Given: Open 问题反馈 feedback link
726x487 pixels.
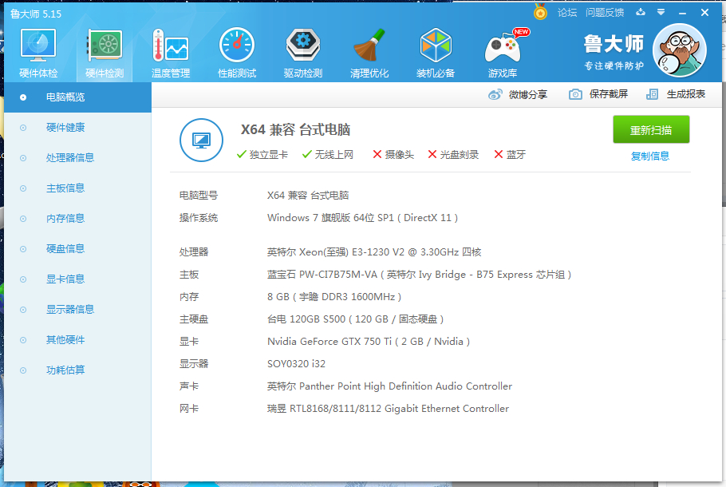Looking at the screenshot, I should pos(605,13).
